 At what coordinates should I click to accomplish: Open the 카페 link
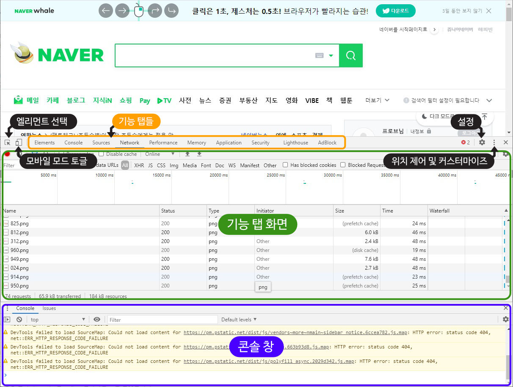(x=53, y=100)
